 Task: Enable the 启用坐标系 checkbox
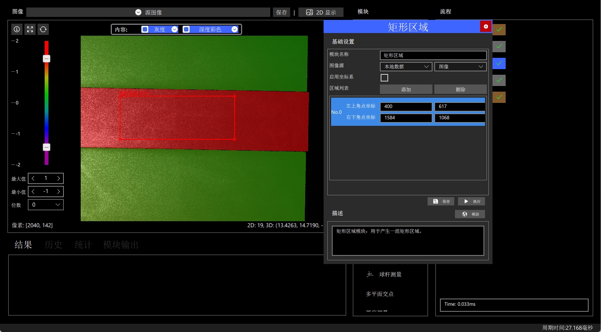(x=384, y=78)
